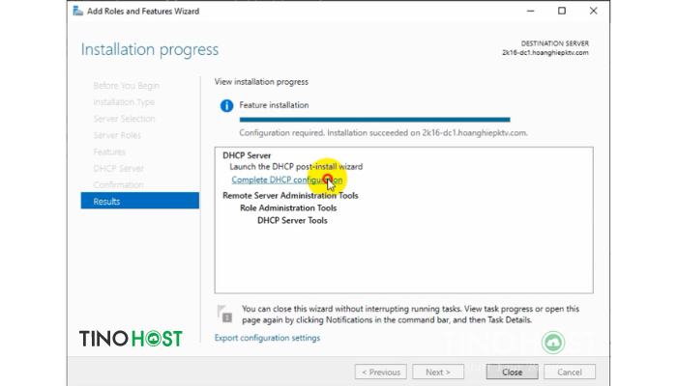This screenshot has height=386, width=677.
Task: Select the Installation Type step in sidebar
Action: tap(124, 102)
